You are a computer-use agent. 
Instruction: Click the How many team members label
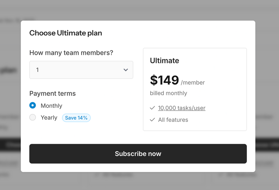pos(71,53)
